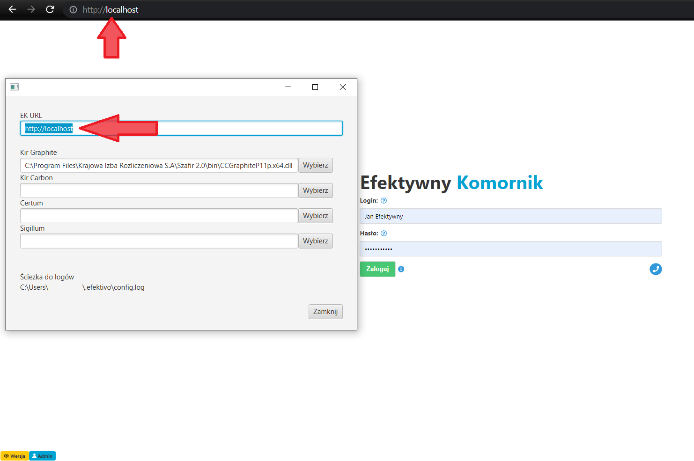Click the Efektywny Komornik heading

click(451, 183)
